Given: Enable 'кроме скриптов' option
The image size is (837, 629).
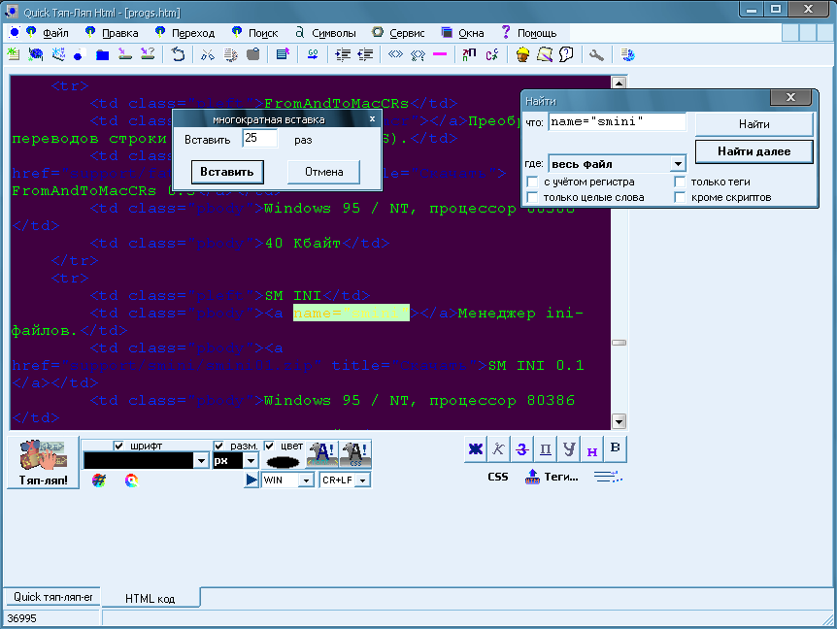Looking at the screenshot, I should coord(680,197).
